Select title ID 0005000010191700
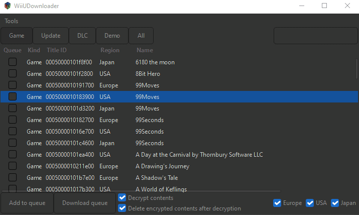The width and height of the screenshot is (359, 215). [70, 85]
